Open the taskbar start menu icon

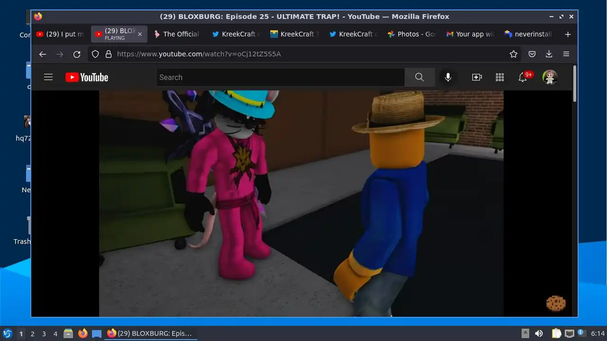coord(7,333)
